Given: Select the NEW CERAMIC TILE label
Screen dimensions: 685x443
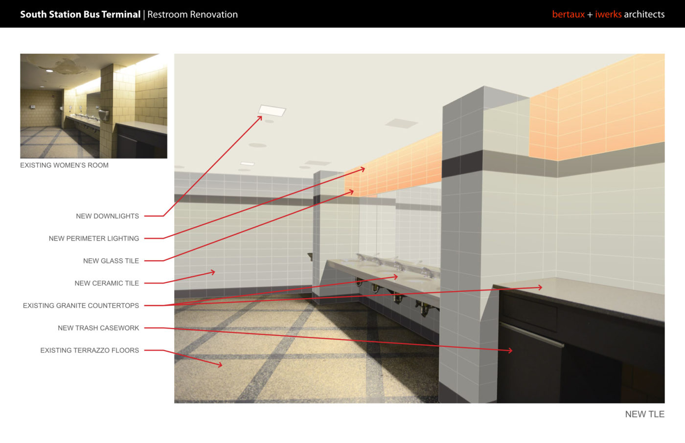Looking at the screenshot, I should (106, 283).
